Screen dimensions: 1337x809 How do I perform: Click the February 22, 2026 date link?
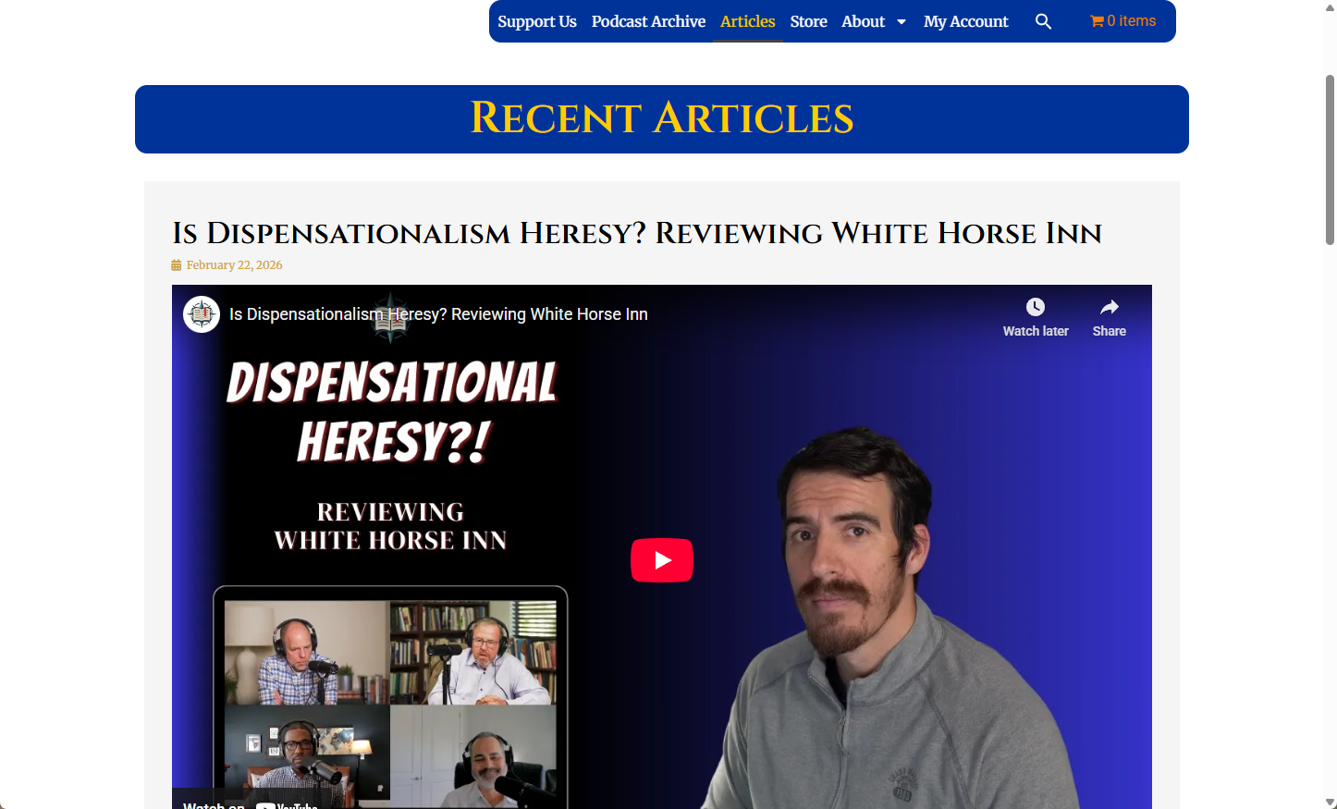point(234,265)
